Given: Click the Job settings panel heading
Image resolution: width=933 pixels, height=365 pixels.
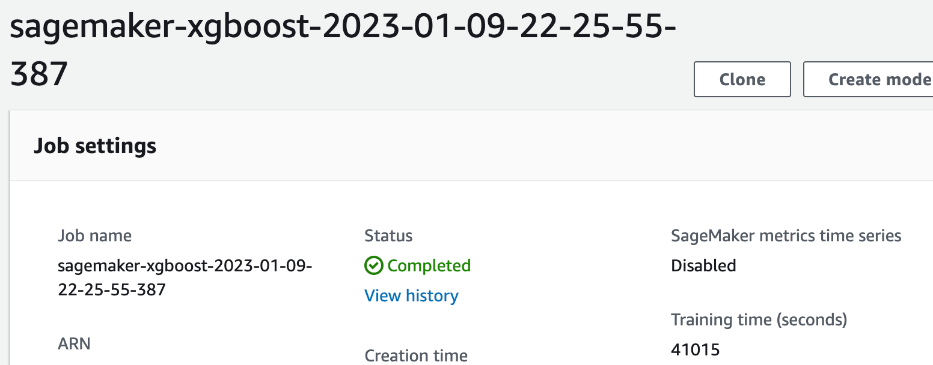Looking at the screenshot, I should coord(95,146).
